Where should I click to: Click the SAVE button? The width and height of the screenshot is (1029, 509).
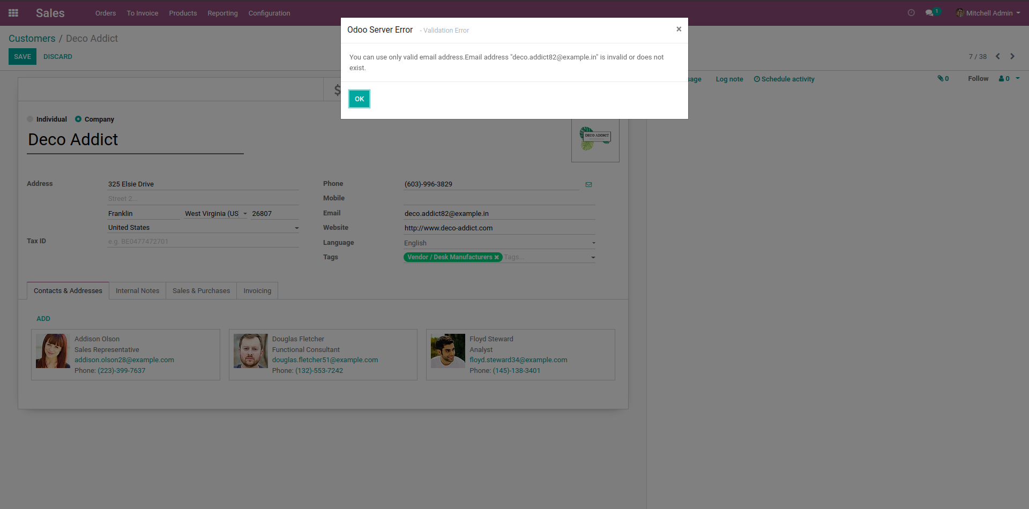point(23,56)
